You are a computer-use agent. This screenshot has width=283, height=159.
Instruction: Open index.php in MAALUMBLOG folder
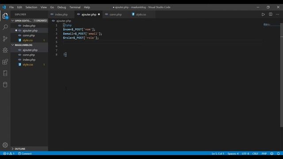[30, 60]
